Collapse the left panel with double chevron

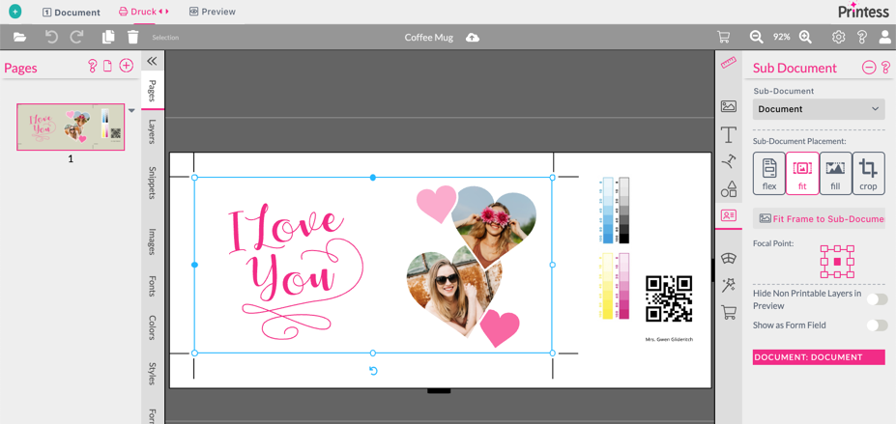[152, 61]
